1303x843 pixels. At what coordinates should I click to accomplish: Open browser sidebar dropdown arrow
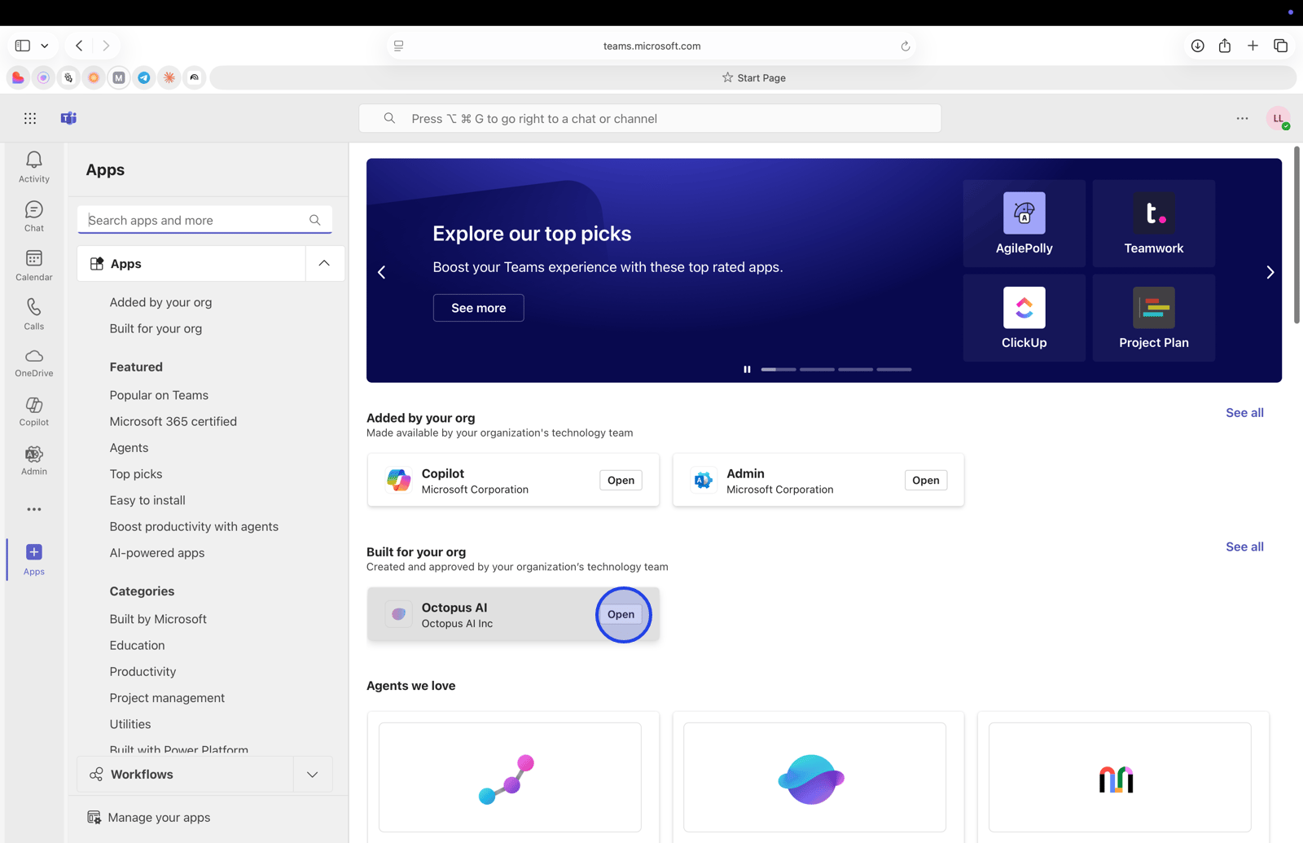pyautogui.click(x=45, y=46)
